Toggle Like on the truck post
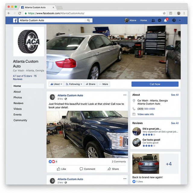Viewport: 193px width, 193px height. point(62,169)
